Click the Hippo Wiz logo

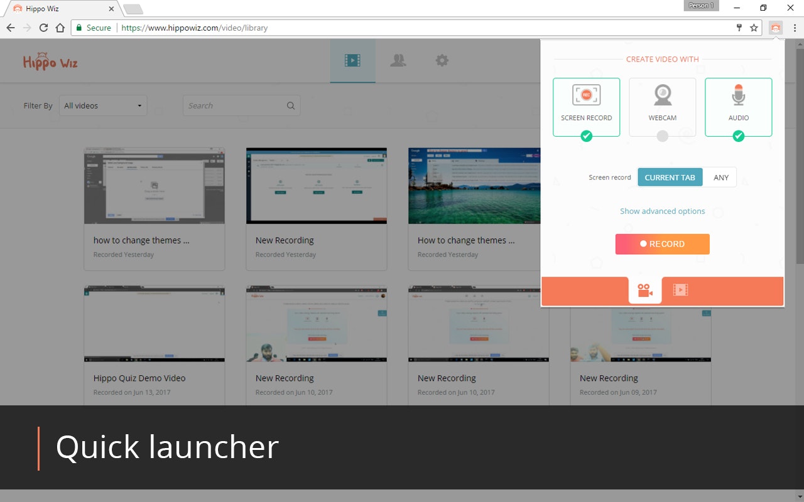(x=50, y=61)
